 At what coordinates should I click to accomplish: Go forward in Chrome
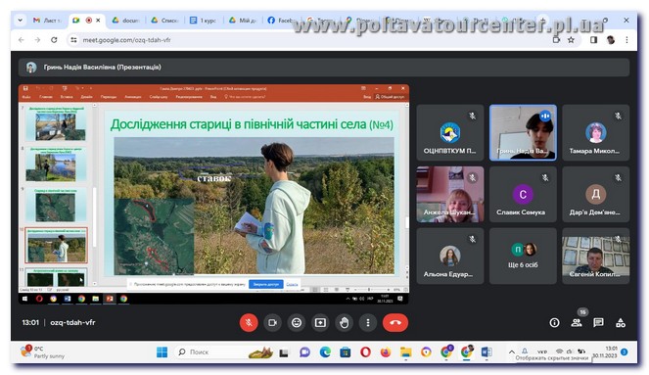[37, 40]
